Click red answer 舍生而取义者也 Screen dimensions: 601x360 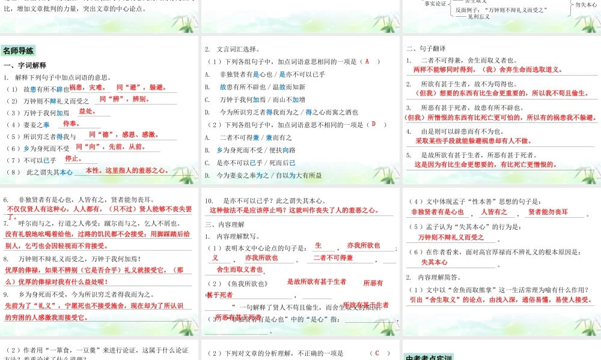240,269
